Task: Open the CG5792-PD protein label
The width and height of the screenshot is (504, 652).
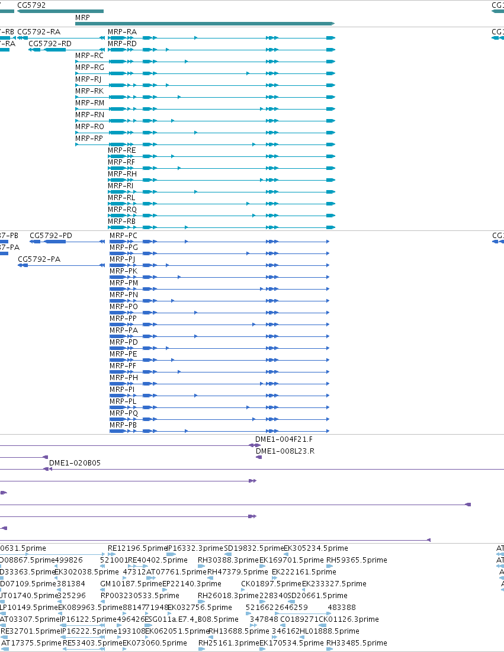Action: click(51, 235)
